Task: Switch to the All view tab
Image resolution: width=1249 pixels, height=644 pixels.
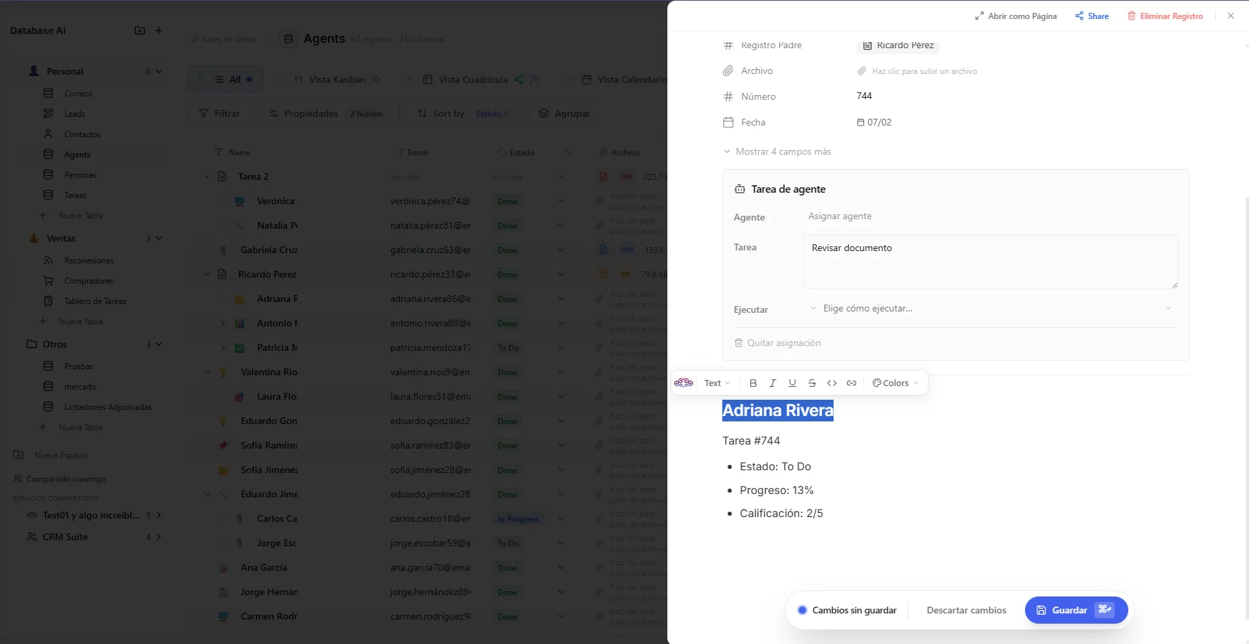Action: (x=225, y=79)
